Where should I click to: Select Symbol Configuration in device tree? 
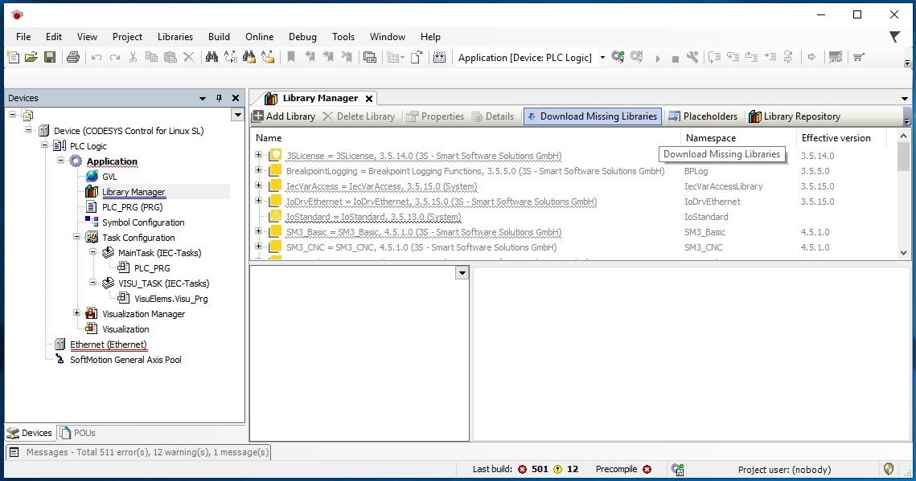[143, 222]
